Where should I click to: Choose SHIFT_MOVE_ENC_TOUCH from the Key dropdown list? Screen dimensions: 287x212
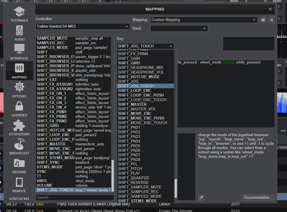145,123
